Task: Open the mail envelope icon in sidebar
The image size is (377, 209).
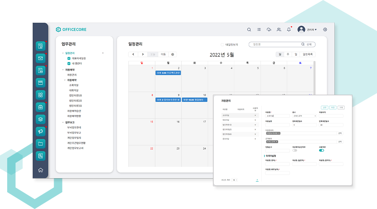Action: tap(41, 58)
